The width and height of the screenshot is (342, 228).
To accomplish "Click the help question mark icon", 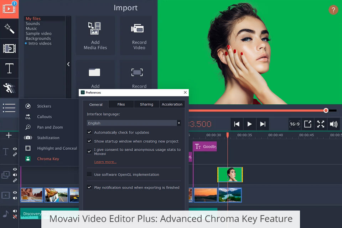I will (x=333, y=10).
